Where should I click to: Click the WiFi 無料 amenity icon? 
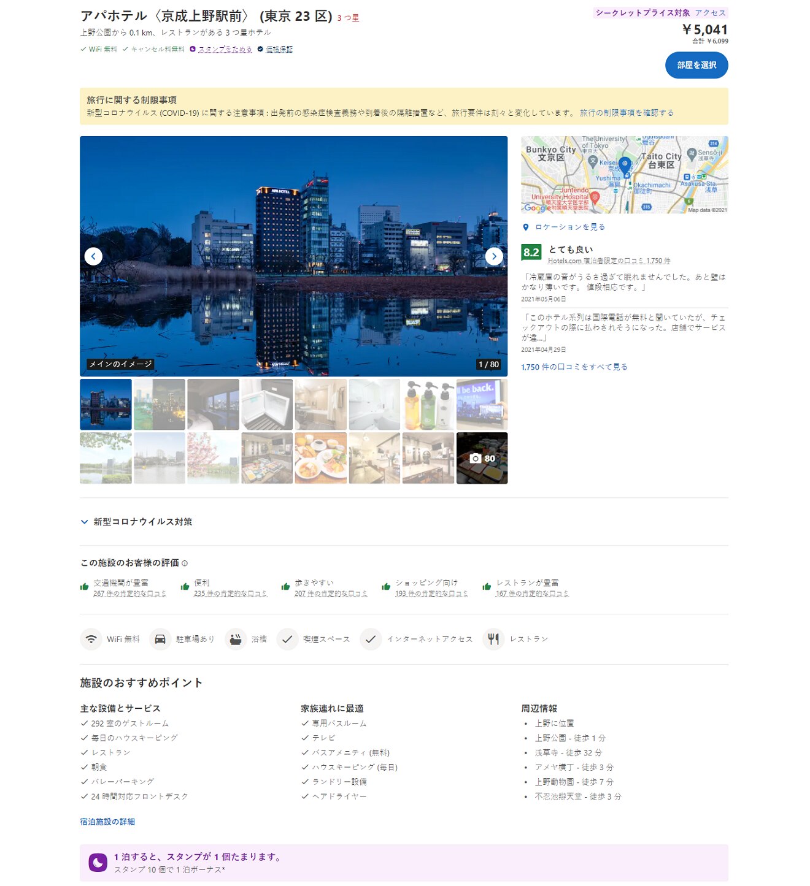pyautogui.click(x=91, y=639)
